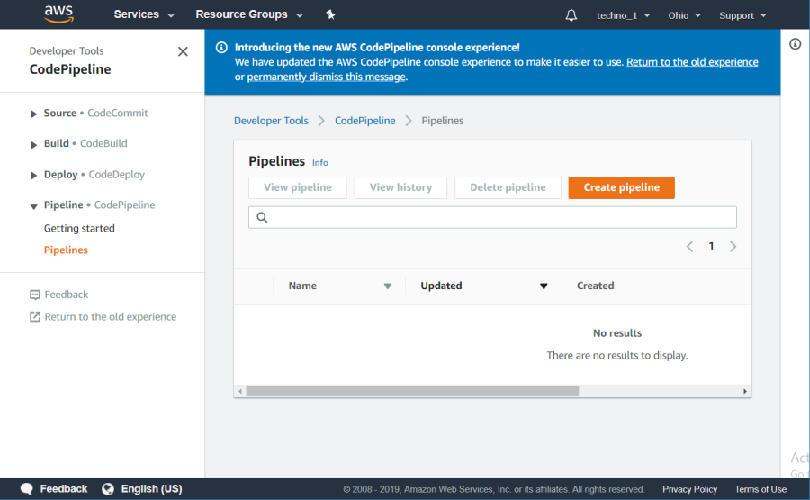
Task: Focus the pipeline search field
Action: click(492, 217)
